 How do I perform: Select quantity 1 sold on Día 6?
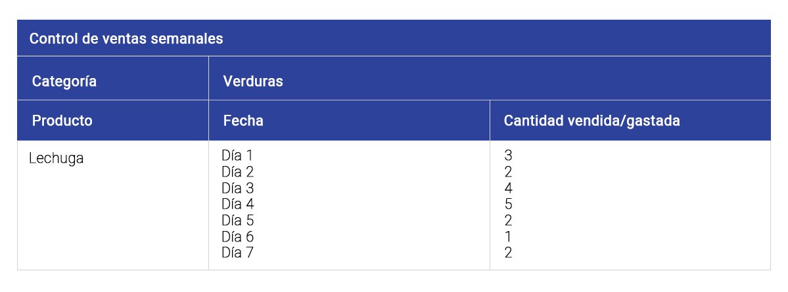508,236
